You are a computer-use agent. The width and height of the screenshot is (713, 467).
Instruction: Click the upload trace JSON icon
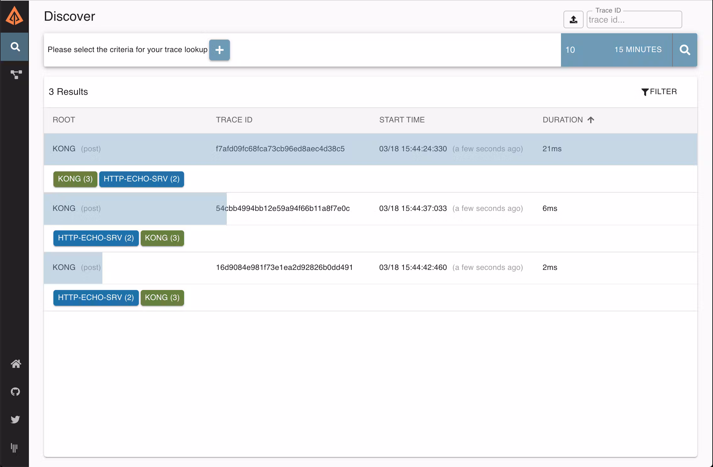click(573, 19)
